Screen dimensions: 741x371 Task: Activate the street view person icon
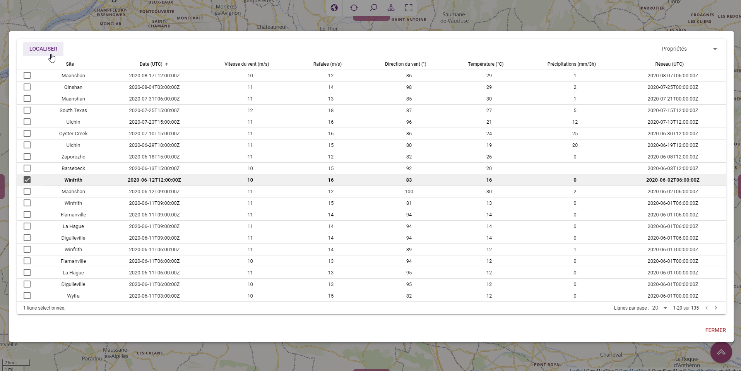[x=390, y=8]
